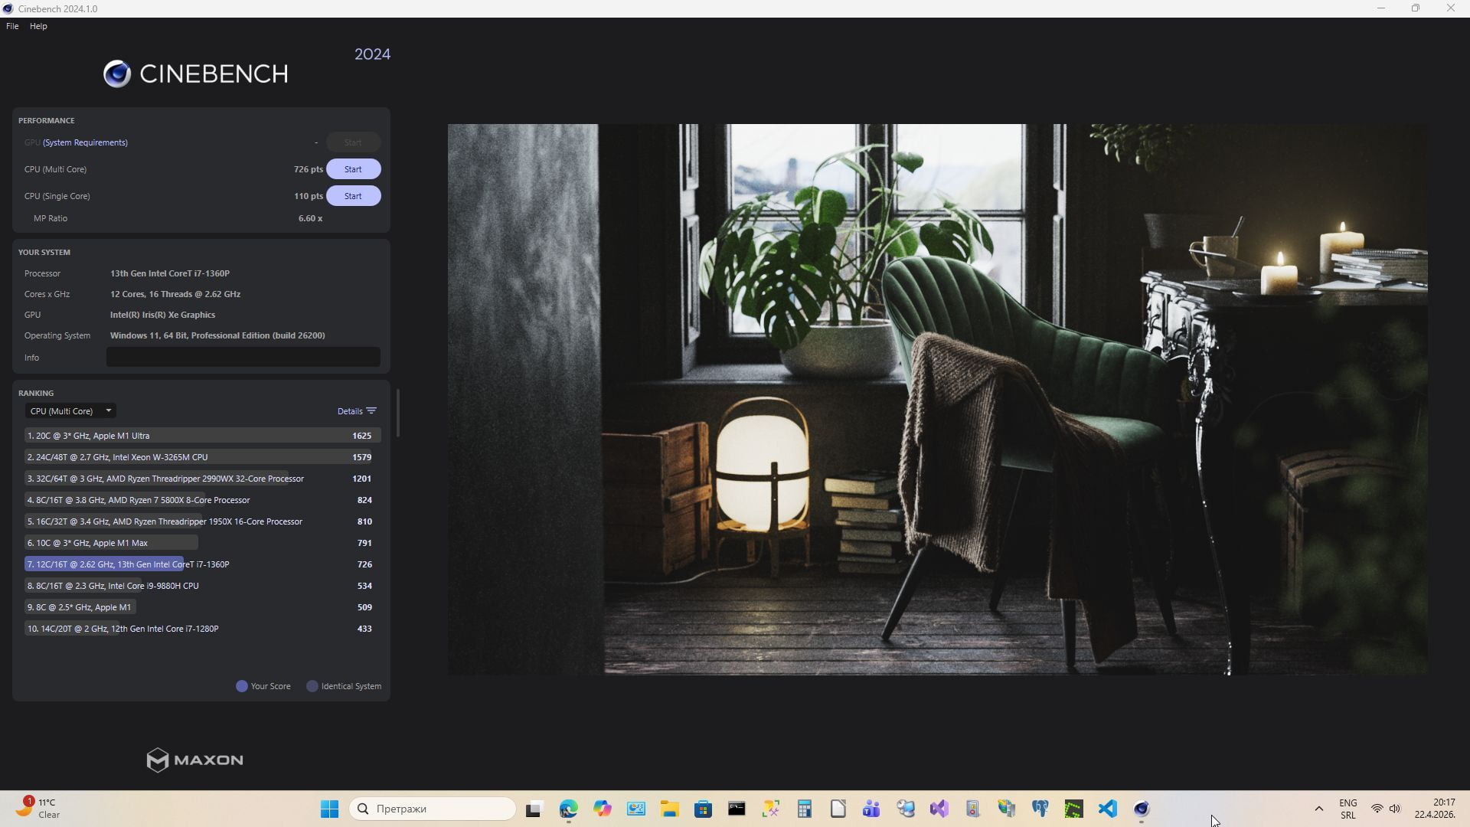
Task: Click the MP Ratio 6.60 x value
Action: (x=310, y=218)
